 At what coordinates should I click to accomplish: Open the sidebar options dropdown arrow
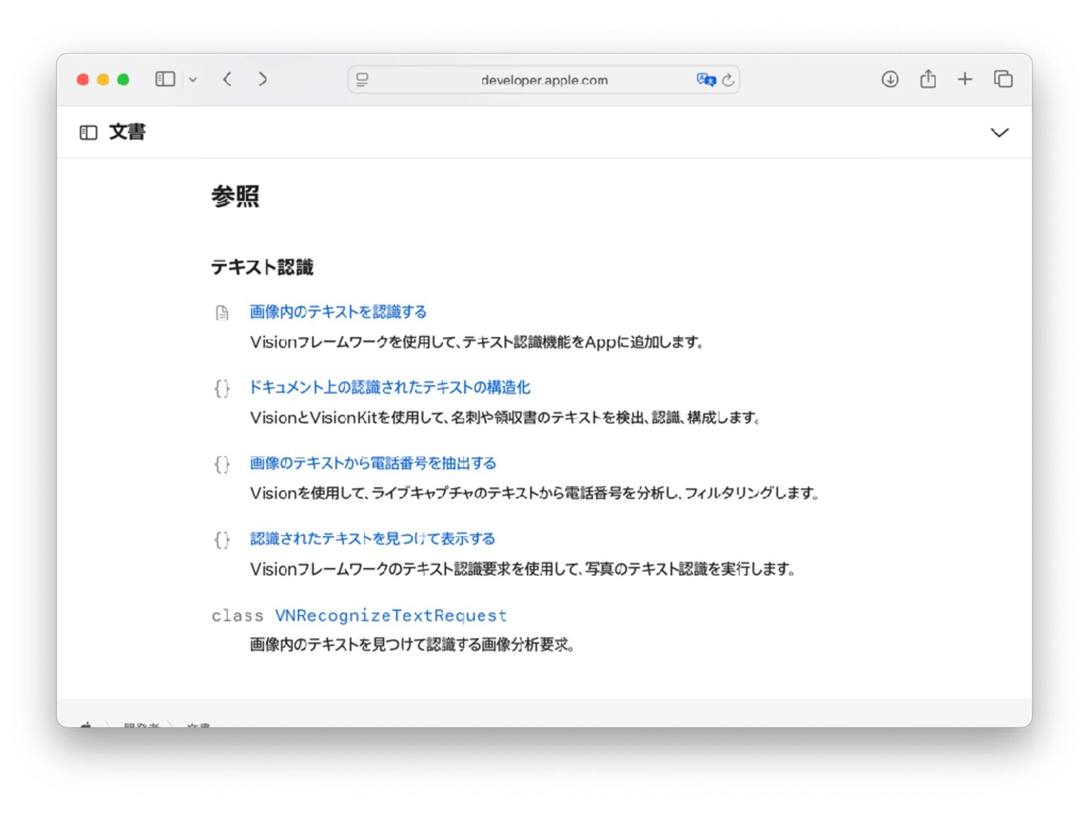coord(193,80)
